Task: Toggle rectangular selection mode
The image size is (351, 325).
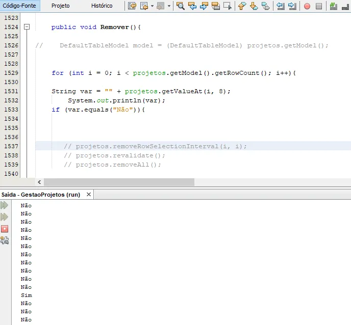Action: click(228, 6)
